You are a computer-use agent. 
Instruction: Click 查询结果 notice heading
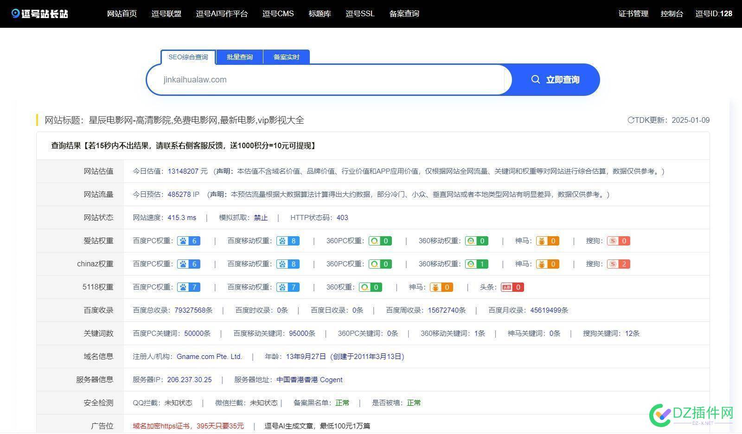(185, 146)
